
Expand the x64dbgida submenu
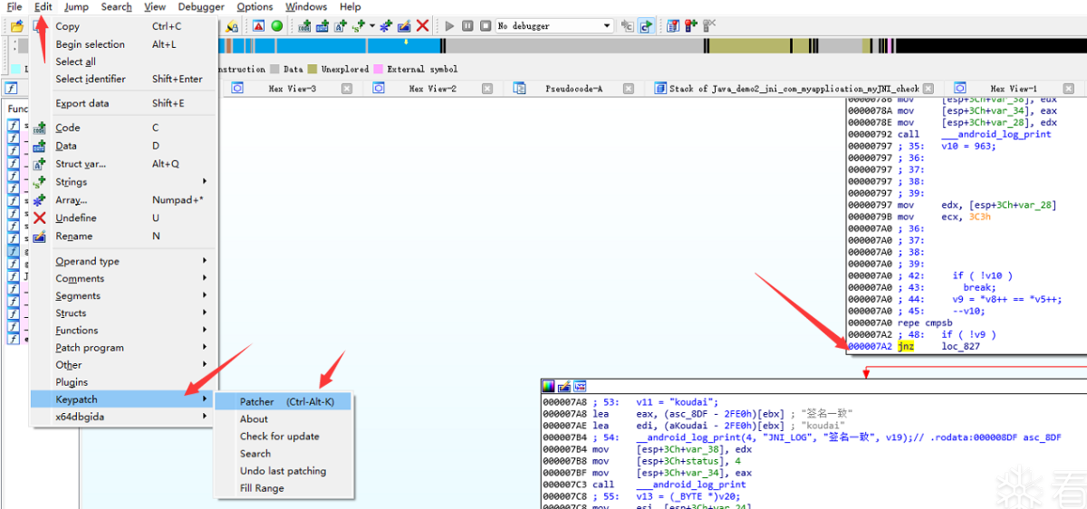point(123,417)
